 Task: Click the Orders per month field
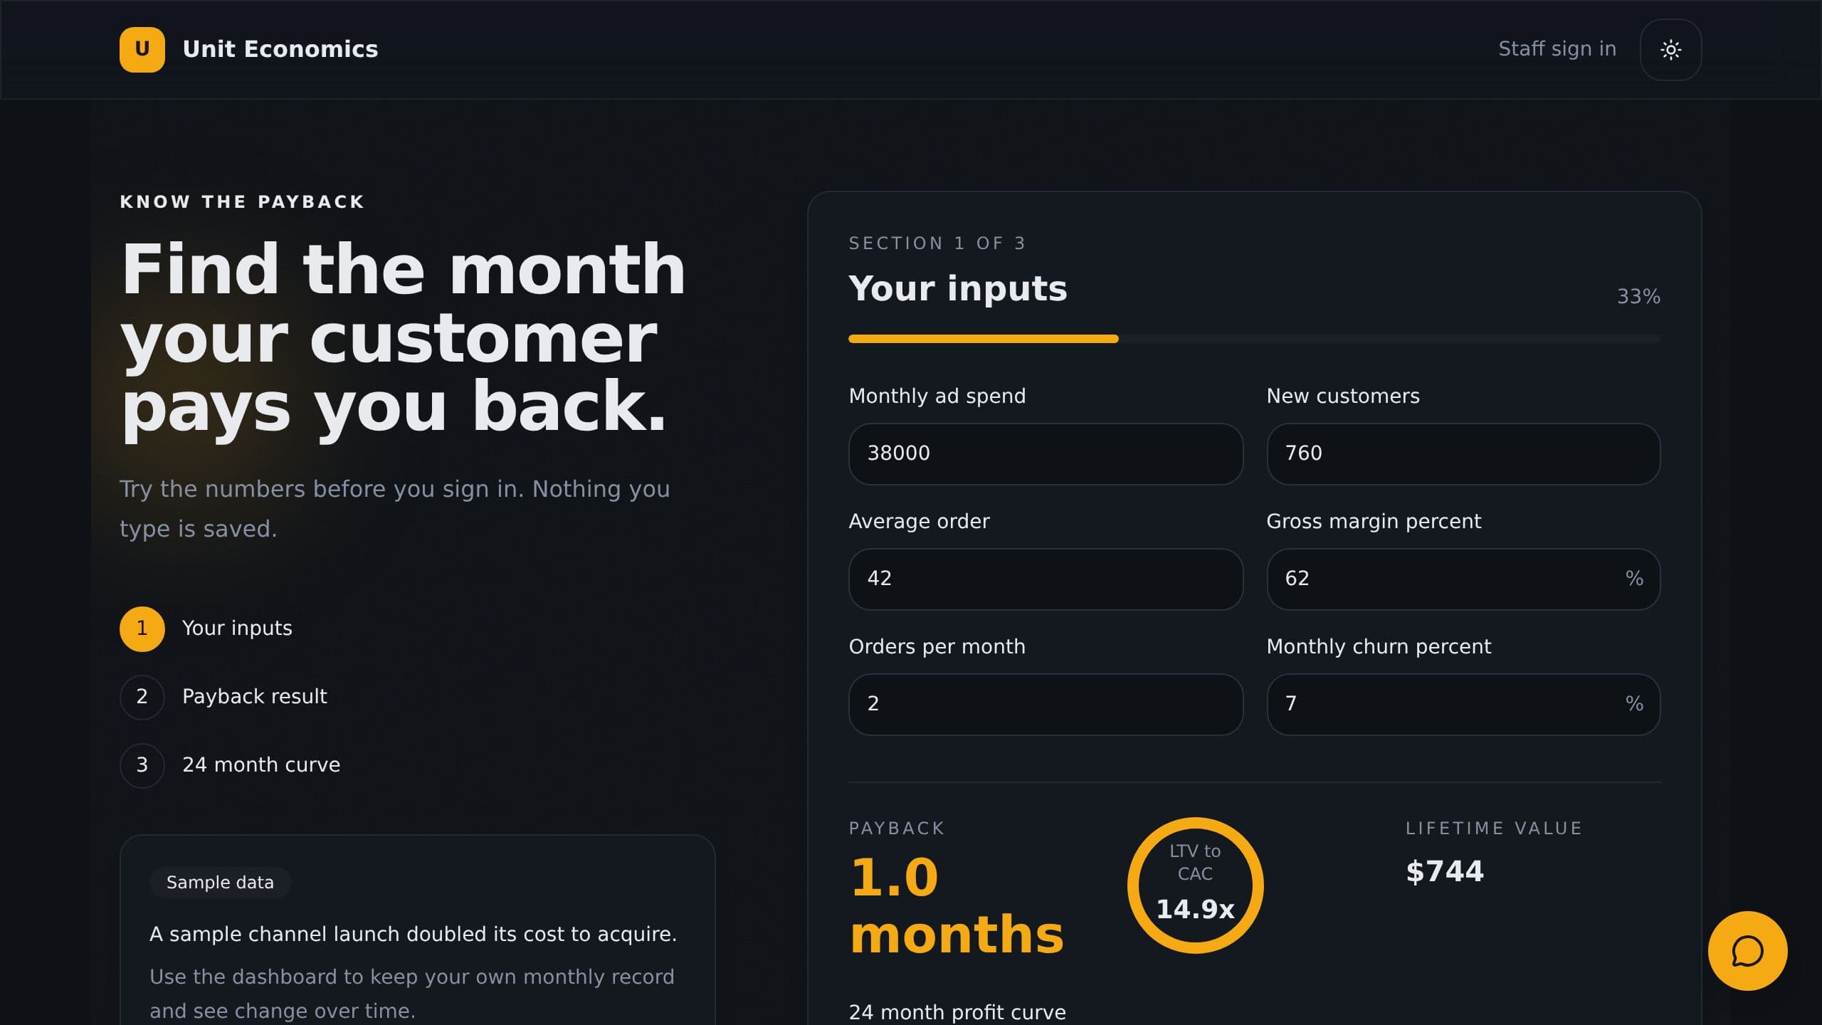tap(1046, 704)
